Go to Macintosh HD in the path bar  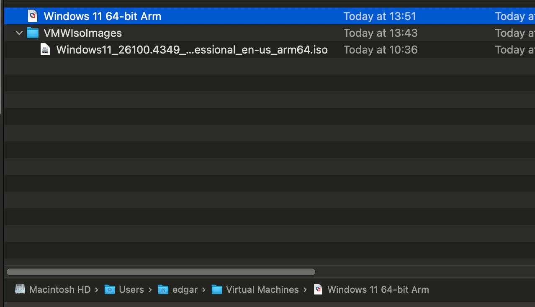60,289
